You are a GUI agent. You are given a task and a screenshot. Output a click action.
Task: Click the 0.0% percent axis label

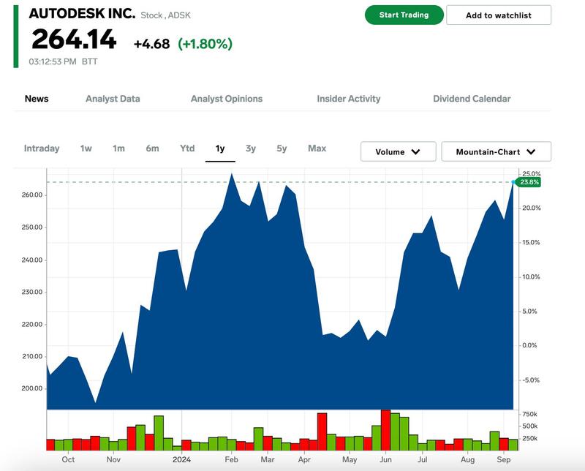coord(529,346)
